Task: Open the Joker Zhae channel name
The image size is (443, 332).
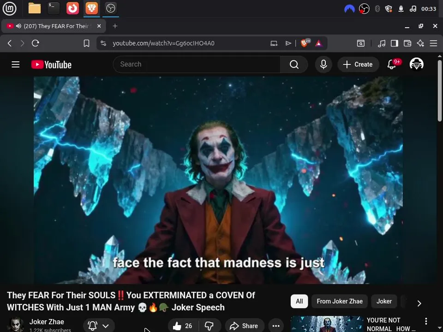Action: [47, 322]
